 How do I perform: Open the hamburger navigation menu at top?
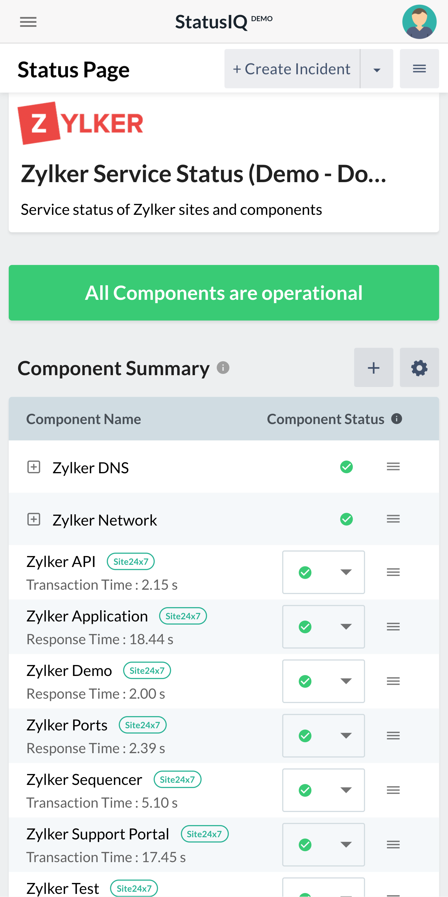pos(28,22)
